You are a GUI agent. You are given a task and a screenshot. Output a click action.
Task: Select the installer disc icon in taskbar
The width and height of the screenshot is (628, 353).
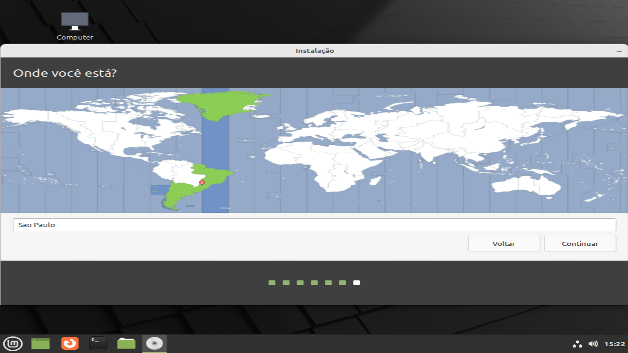tap(154, 343)
